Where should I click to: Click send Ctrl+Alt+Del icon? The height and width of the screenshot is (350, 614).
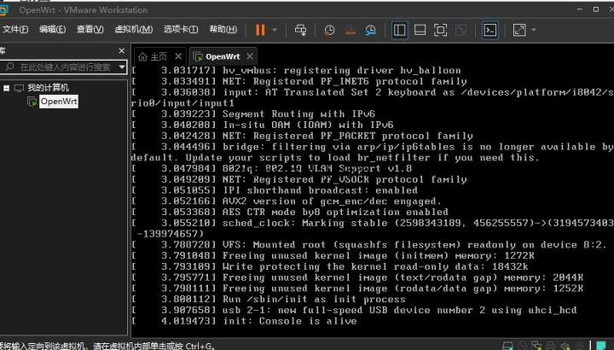click(301, 30)
